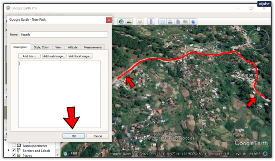Click the historical imagery clock icon in toolbar
The height and width of the screenshot is (161, 275).
(x=121, y=22)
